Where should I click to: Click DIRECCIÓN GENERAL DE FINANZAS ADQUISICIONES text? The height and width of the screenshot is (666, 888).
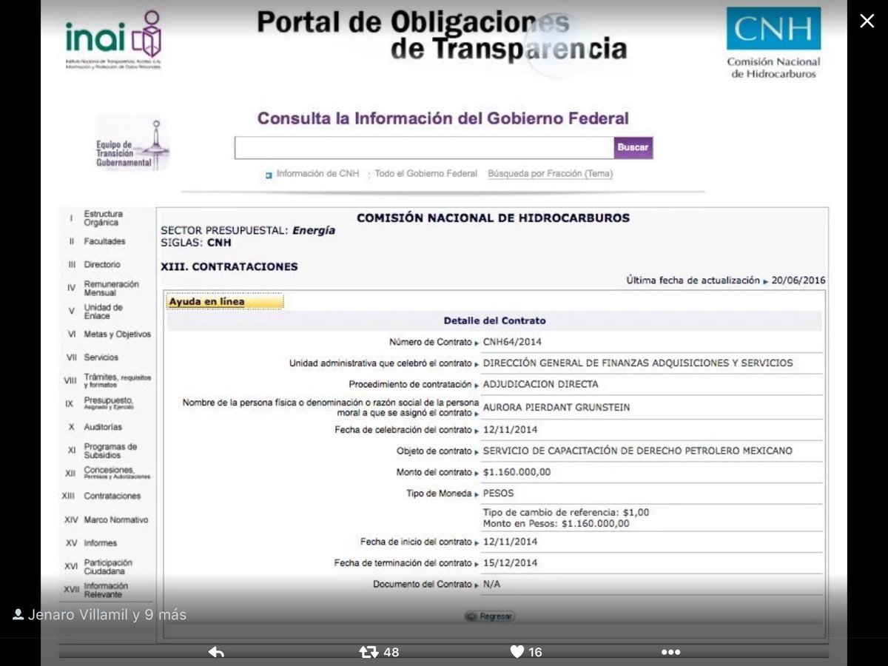[x=638, y=363]
